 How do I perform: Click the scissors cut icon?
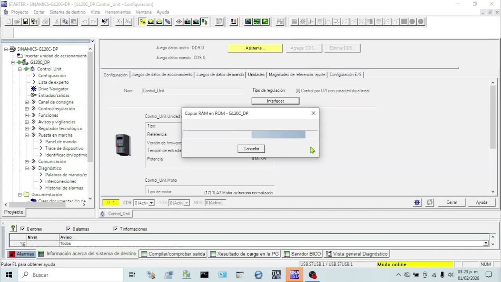57,22
